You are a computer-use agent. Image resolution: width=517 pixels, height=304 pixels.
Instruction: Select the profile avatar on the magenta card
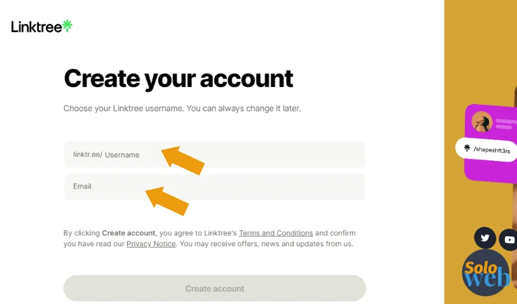(x=482, y=122)
